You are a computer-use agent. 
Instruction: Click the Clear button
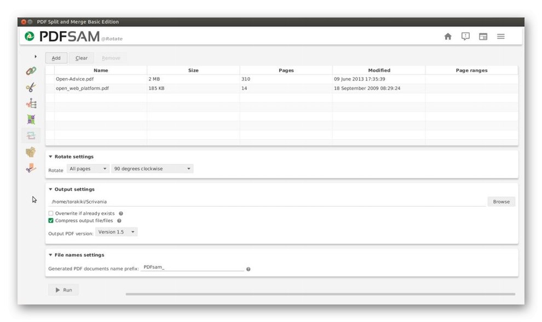(81, 58)
